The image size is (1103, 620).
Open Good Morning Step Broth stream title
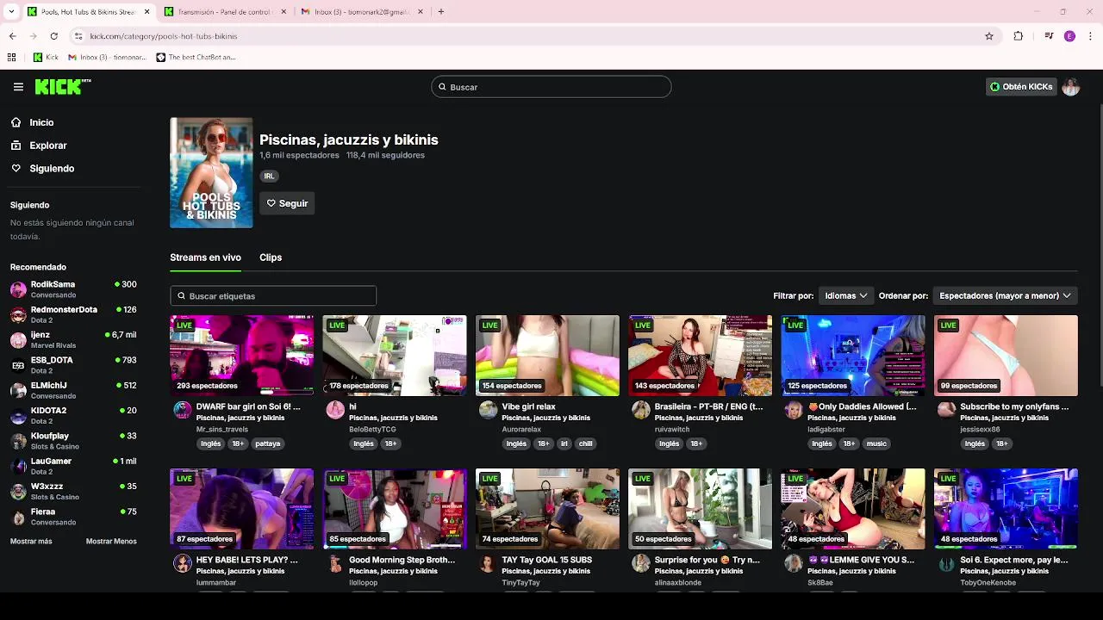402,560
